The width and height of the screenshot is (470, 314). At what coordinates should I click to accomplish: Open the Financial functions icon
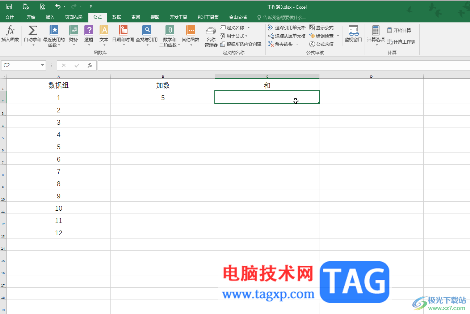point(74,31)
